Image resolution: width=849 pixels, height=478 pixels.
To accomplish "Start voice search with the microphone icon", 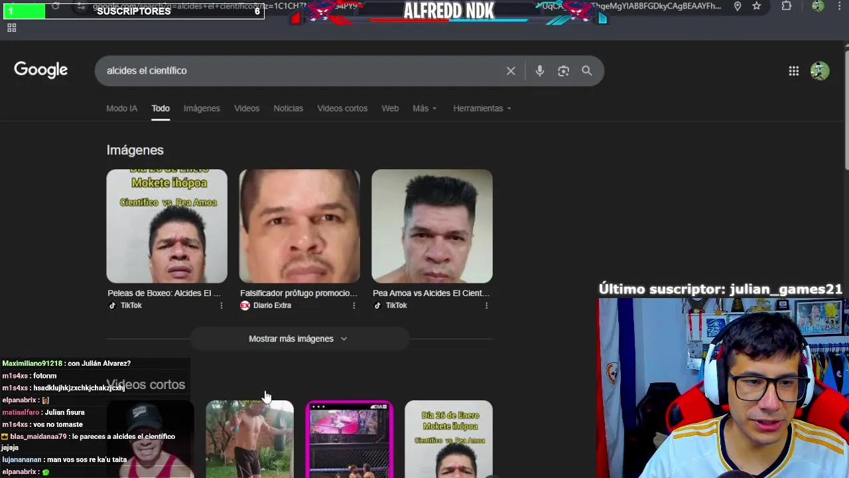I will point(540,70).
